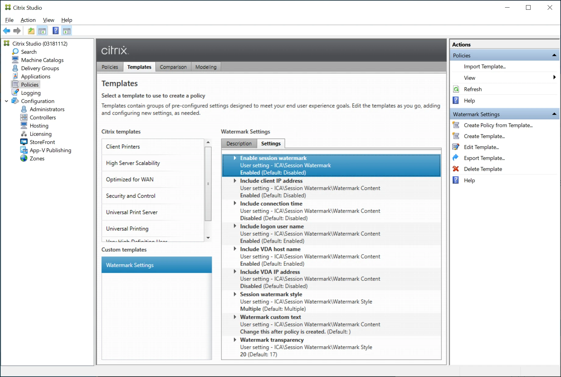This screenshot has width=561, height=377.
Task: Click the Refresh icon in Actions pane
Action: tap(456, 89)
